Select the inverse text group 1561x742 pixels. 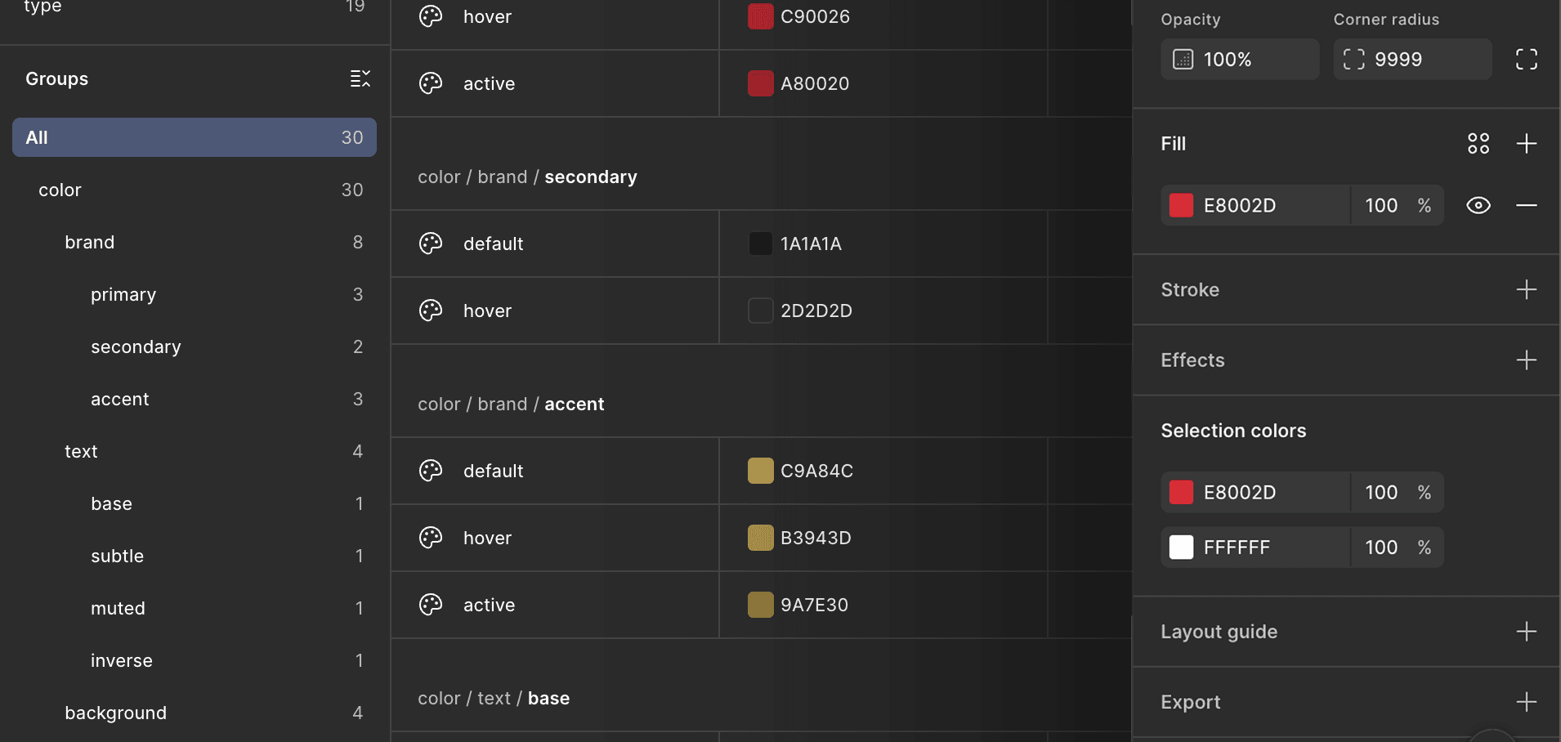(122, 660)
